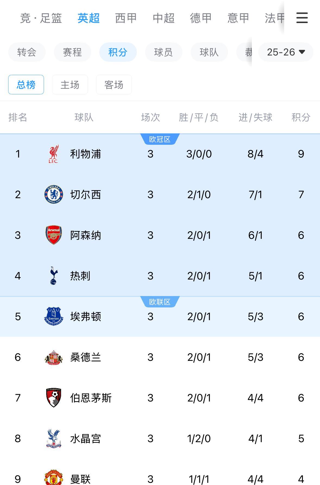Screen dimensions: 320x485
Task: Open the 球员 players section
Action: click(163, 52)
